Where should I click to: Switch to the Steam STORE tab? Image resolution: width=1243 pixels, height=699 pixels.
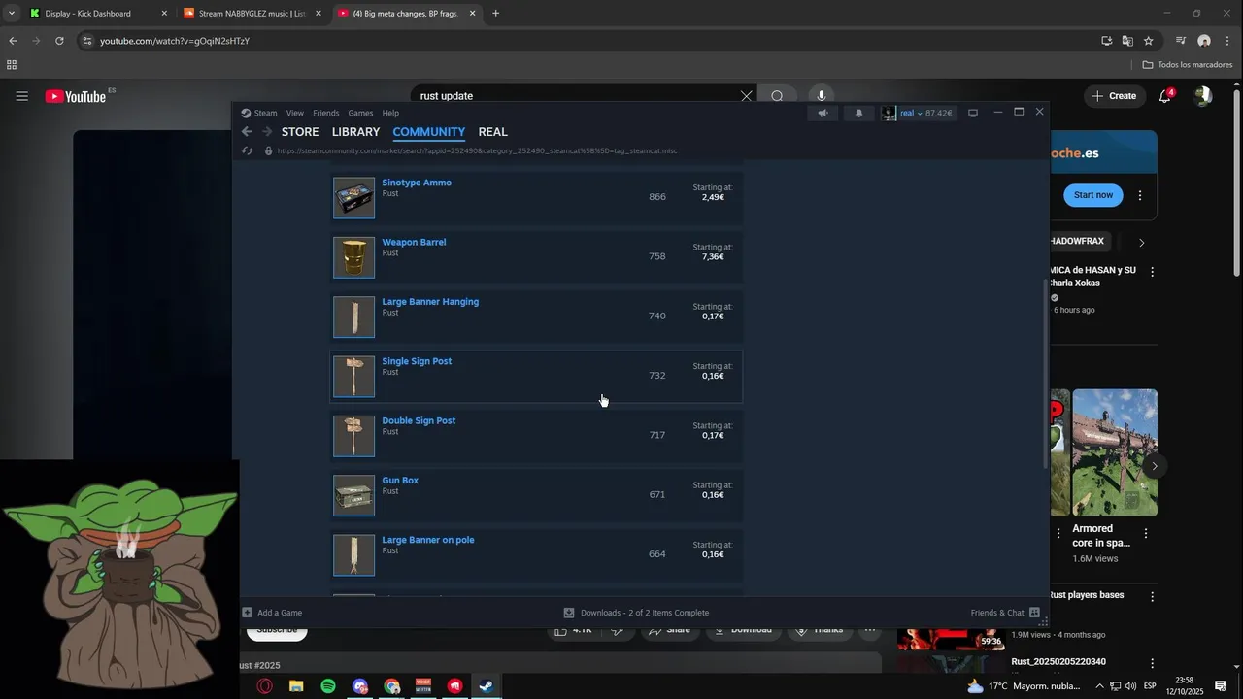pos(300,132)
